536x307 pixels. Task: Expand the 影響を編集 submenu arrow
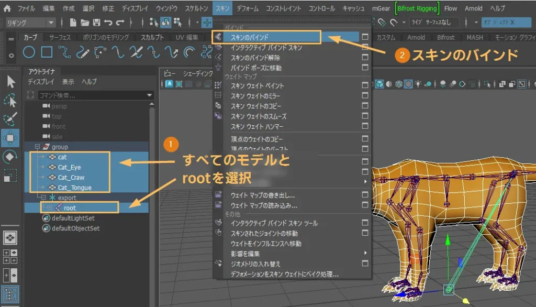pos(365,253)
